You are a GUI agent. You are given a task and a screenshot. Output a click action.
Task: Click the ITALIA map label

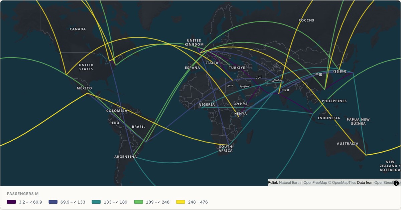212,63
